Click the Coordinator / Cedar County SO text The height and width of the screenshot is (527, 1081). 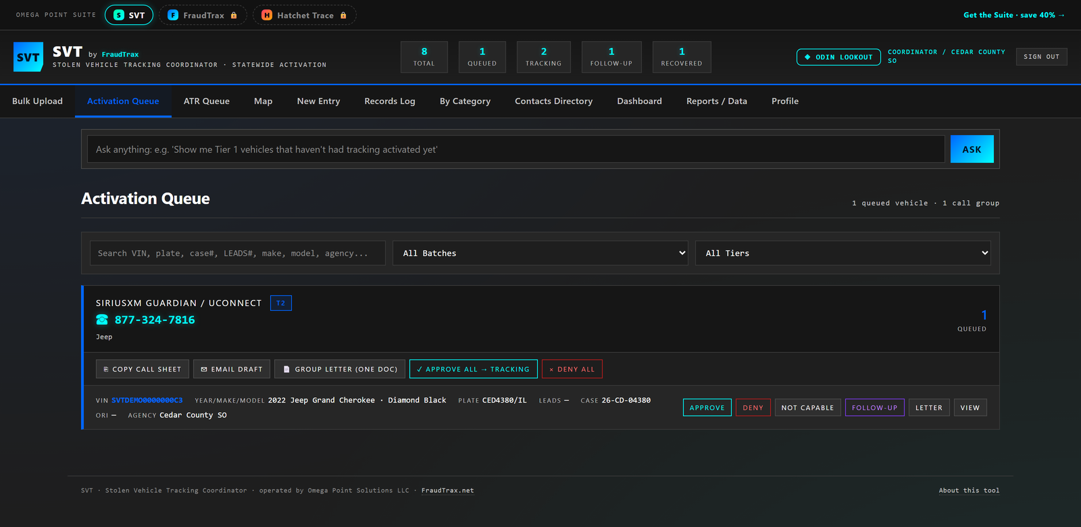[x=947, y=56]
